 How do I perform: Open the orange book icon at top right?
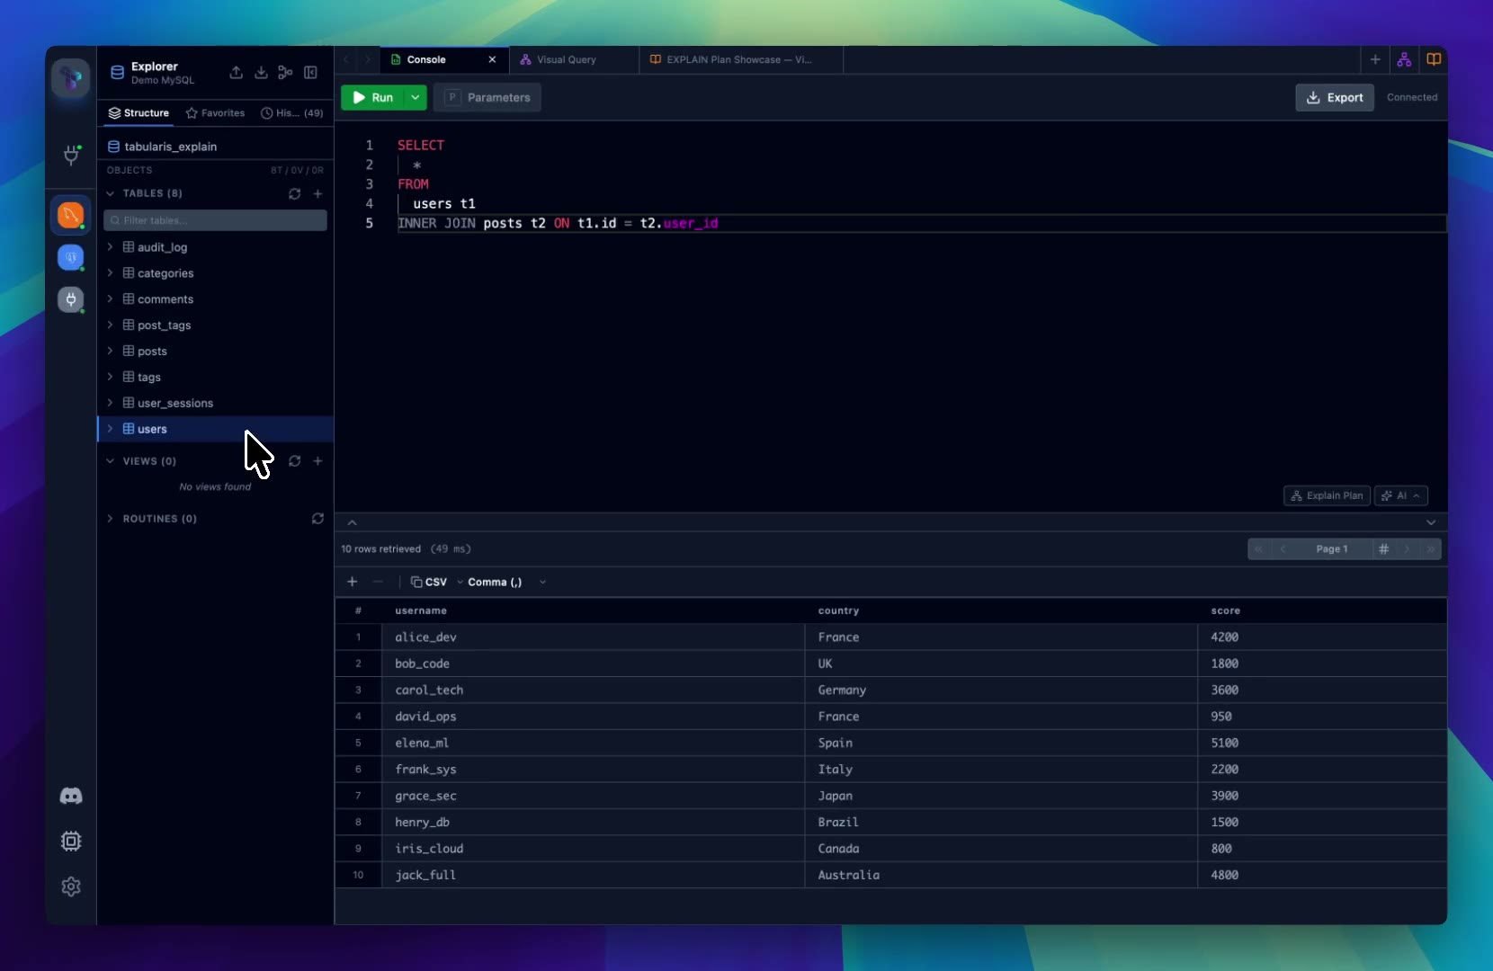click(x=1434, y=60)
